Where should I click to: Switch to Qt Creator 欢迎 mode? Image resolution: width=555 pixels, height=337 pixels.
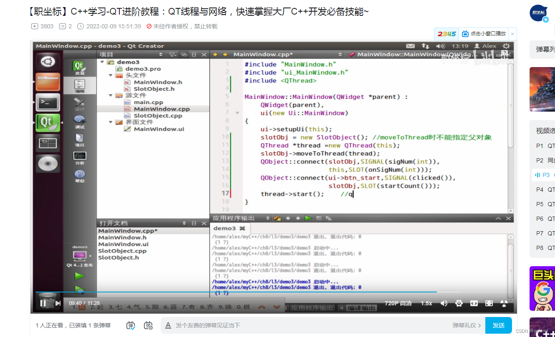pyautogui.click(x=79, y=68)
